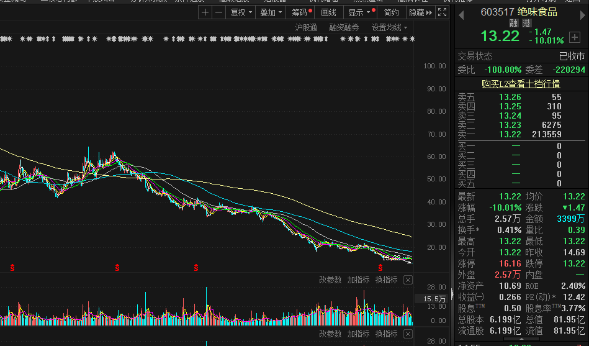The image size is (589, 346).
Task: Click the plus zoom-in chart icon
Action: 205,12
